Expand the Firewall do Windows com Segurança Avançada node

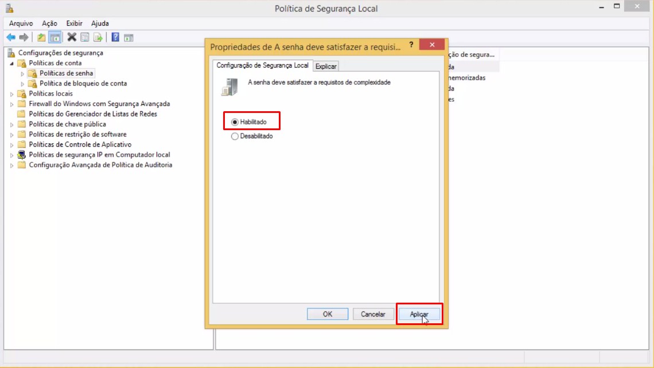pos(11,104)
